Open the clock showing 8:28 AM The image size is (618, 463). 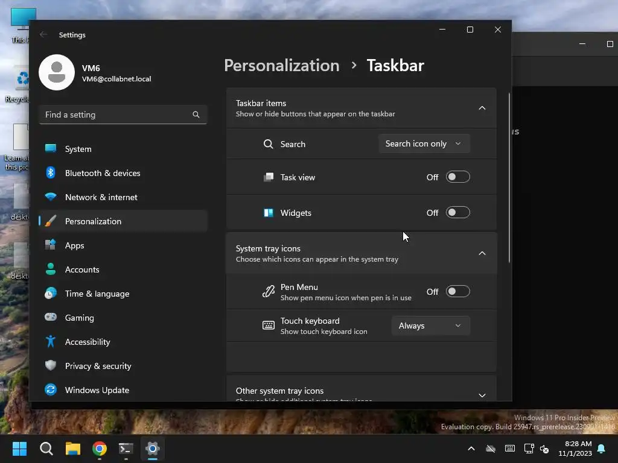pyautogui.click(x=575, y=449)
